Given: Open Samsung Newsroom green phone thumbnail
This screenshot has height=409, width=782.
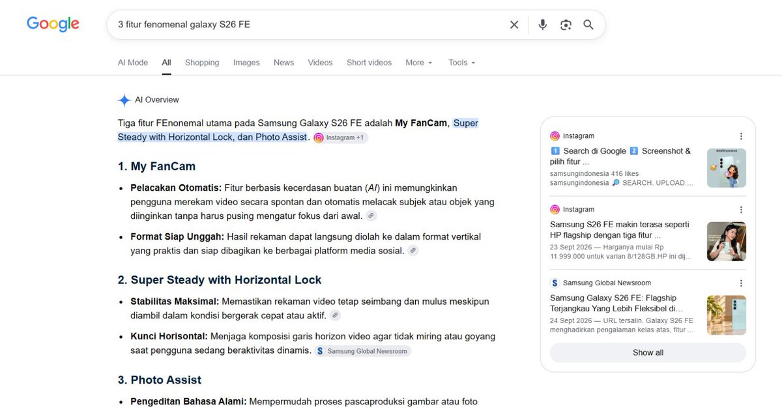Looking at the screenshot, I should click(x=727, y=315).
